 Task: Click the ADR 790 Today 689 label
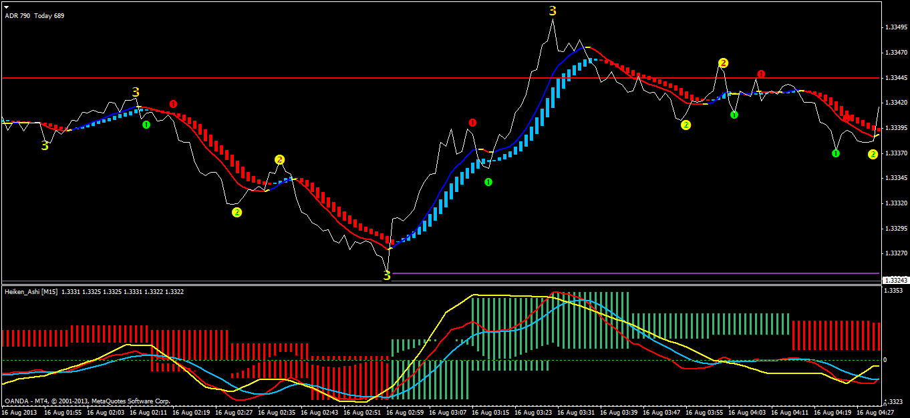[35, 15]
